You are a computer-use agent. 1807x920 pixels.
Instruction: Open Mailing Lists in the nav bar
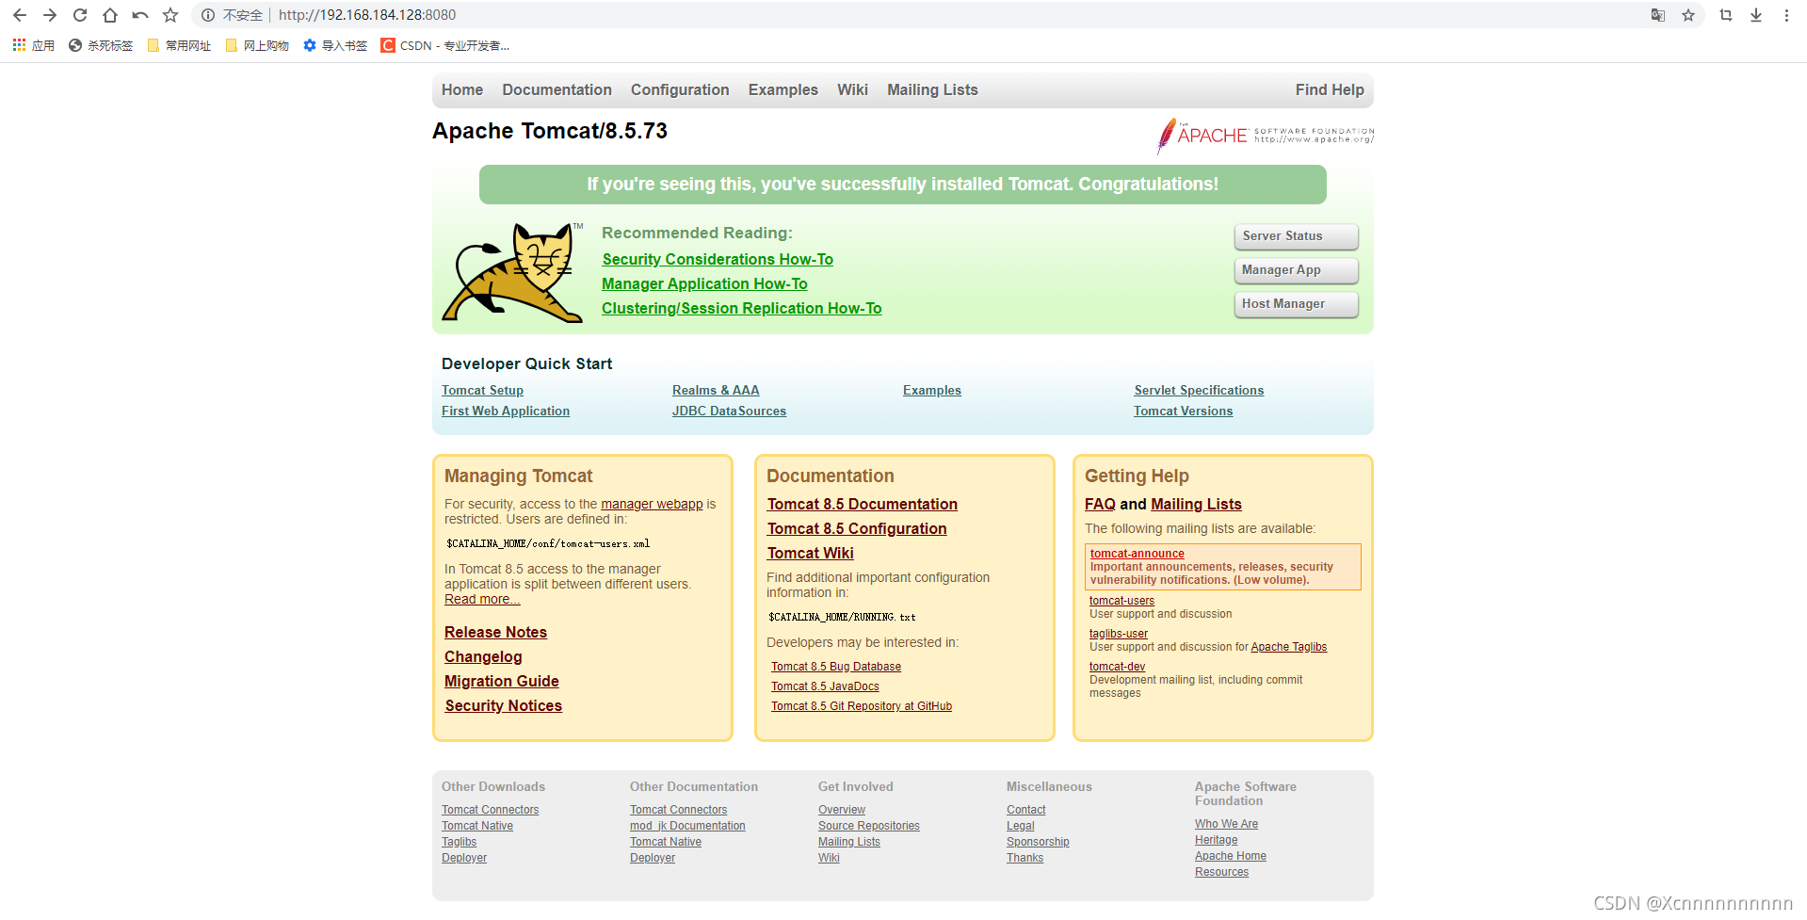tap(932, 90)
